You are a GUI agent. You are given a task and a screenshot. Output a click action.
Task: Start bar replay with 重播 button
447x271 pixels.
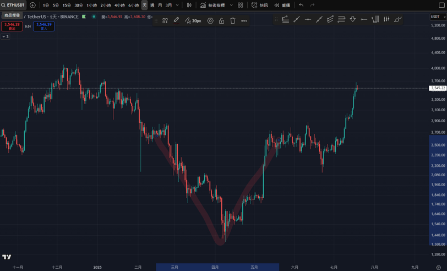[282, 5]
